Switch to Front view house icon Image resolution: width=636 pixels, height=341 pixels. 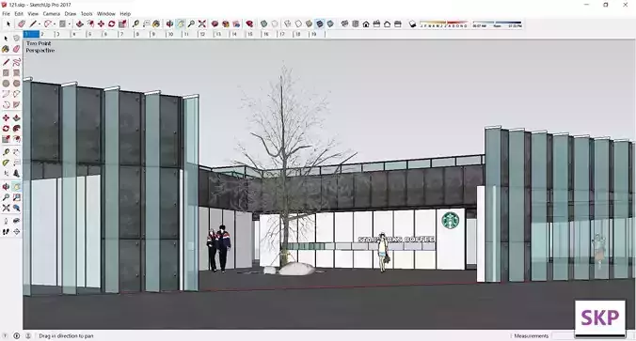366,23
